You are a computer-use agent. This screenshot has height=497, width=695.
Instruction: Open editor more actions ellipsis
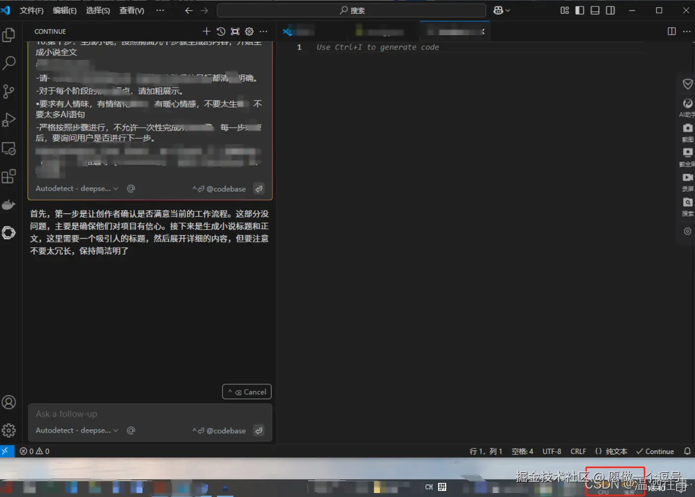[687, 31]
